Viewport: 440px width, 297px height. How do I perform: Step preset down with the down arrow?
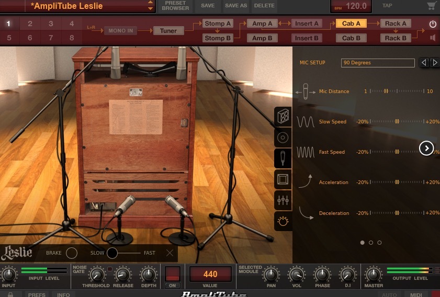pyautogui.click(x=150, y=9)
